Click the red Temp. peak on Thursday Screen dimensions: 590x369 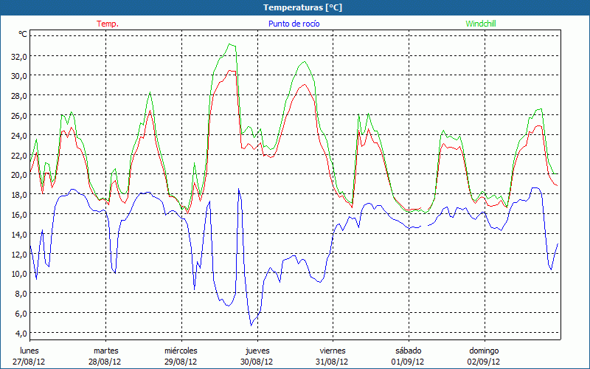click(x=305, y=84)
